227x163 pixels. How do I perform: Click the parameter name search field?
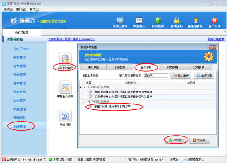[156, 75]
